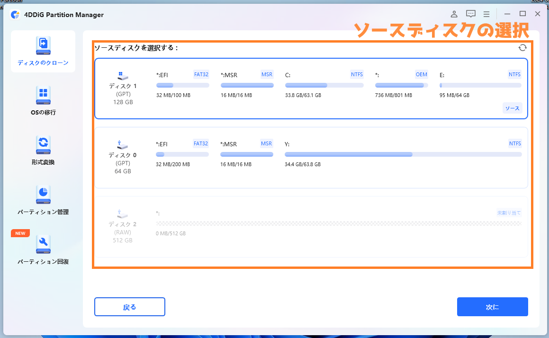The height and width of the screenshot is (338, 549).
Task: Click the *:MSR label on ディスク 0
Action: click(x=229, y=144)
